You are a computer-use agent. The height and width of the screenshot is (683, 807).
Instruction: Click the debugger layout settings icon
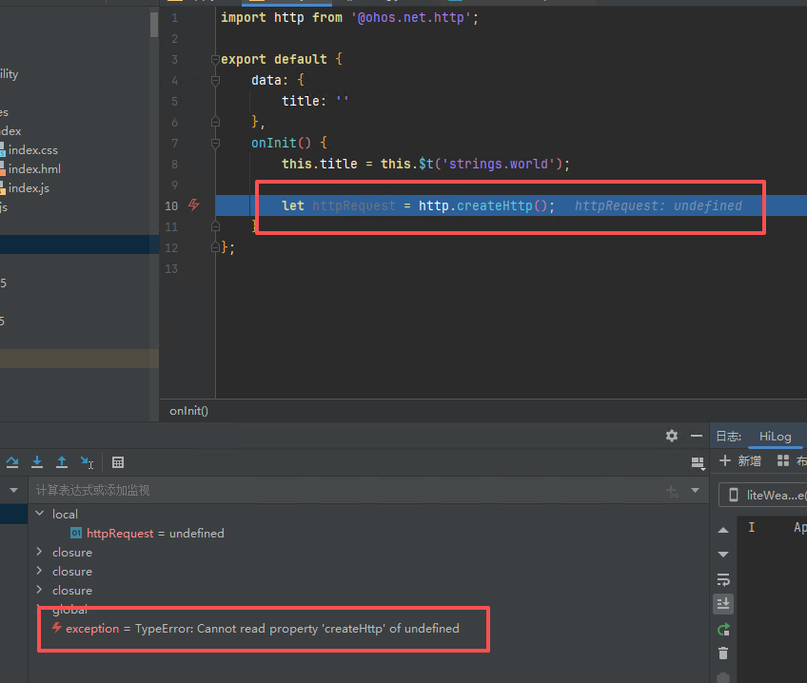[698, 462]
